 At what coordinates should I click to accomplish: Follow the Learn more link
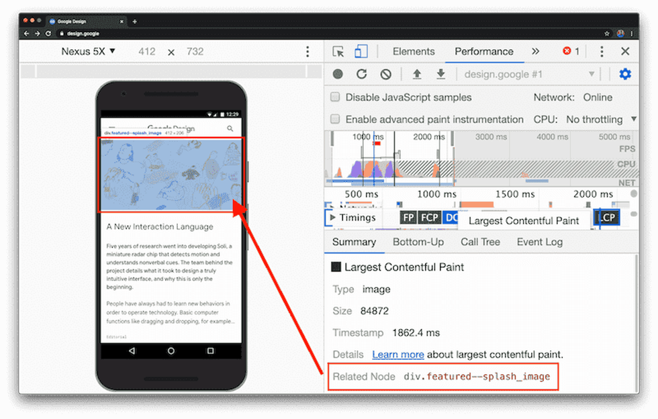pos(398,355)
